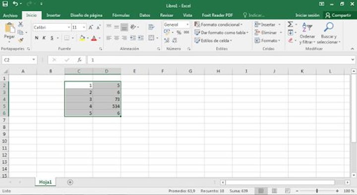Open the font size 11 dropdown
This screenshot has height=195, width=357.
(84, 28)
